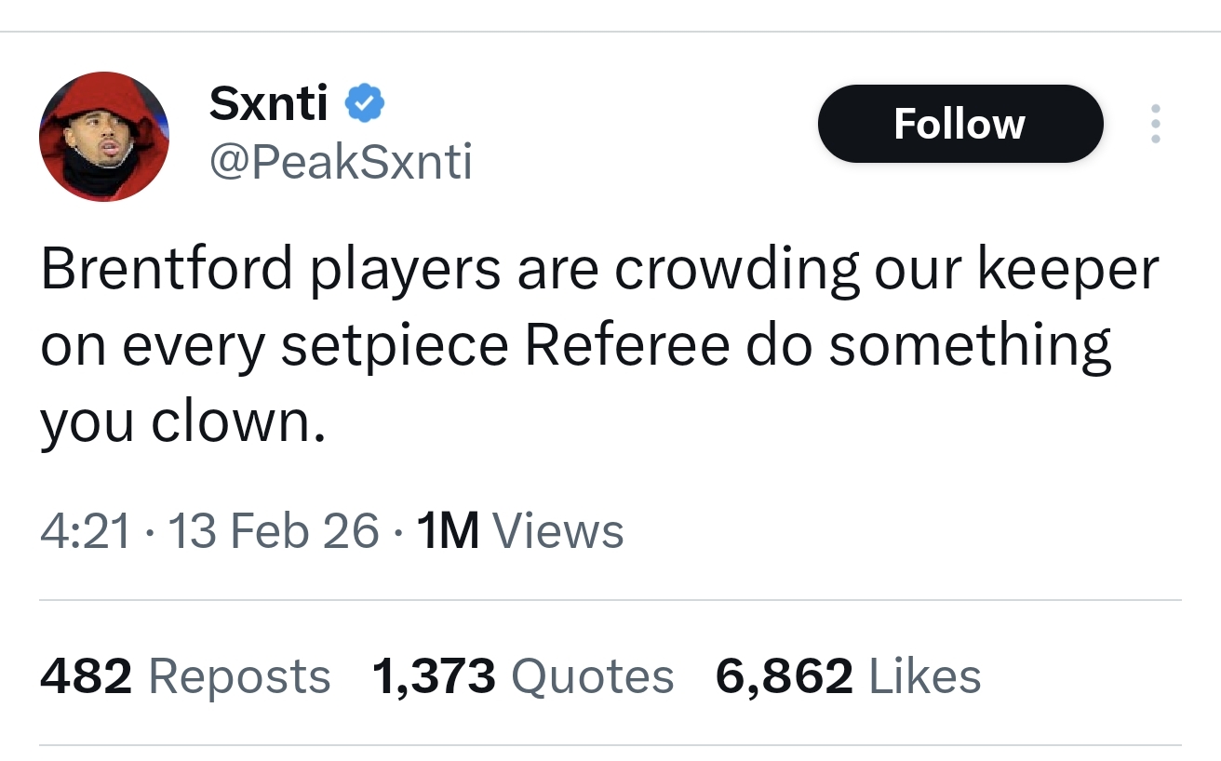
Task: Open the Reposts list
Action: 239,676
